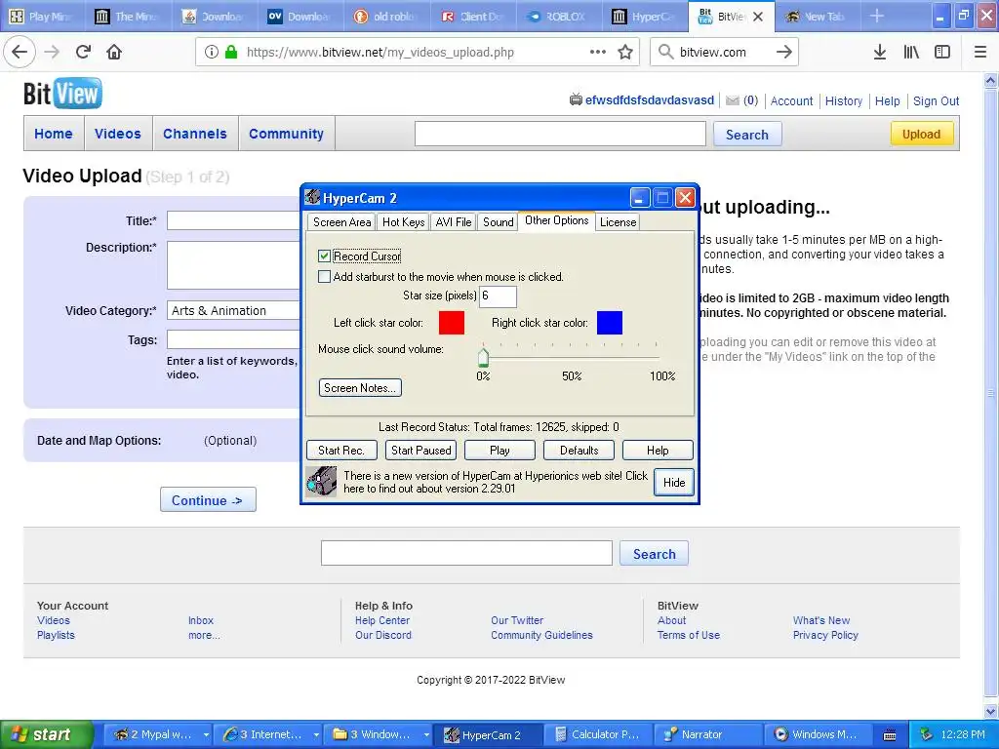Viewport: 999px width, 749px height.
Task: Open the Channels nav link
Action: tap(195, 134)
